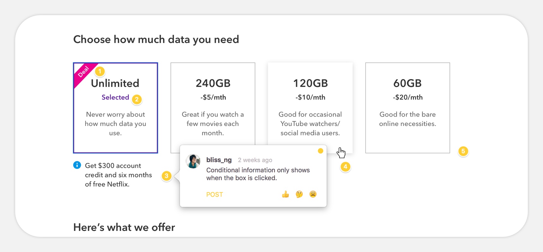
Task: Select annotation marker number 4
Action: click(x=345, y=167)
